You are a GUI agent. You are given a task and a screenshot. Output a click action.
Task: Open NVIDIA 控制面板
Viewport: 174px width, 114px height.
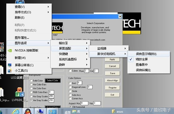coord(29,51)
